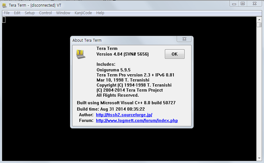The width and height of the screenshot is (264, 163).
Task: Click the terminal scrollbar up arrow
Action: pos(259,20)
